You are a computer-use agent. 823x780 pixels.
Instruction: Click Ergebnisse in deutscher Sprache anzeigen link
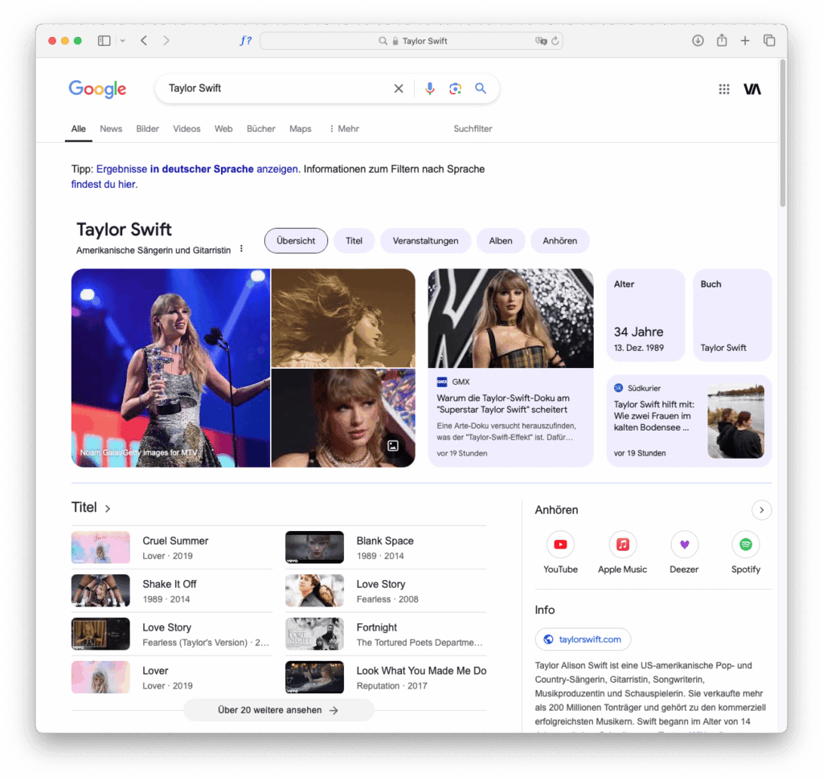click(x=198, y=169)
